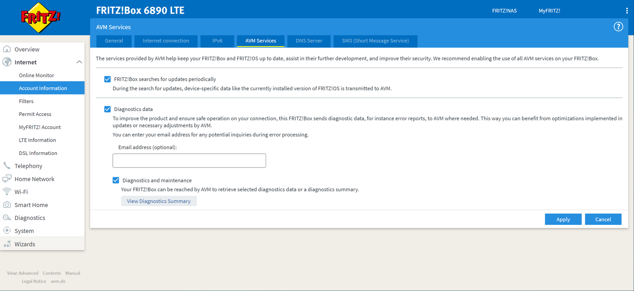
Task: Open the Home Network menu label
Action: pyautogui.click(x=34, y=179)
